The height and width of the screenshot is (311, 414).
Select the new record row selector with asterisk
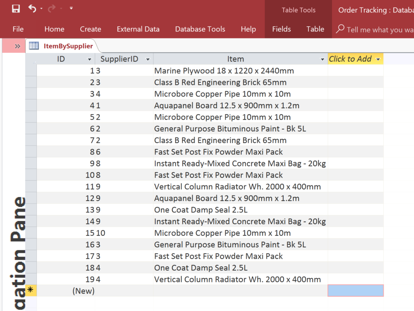[31, 290]
